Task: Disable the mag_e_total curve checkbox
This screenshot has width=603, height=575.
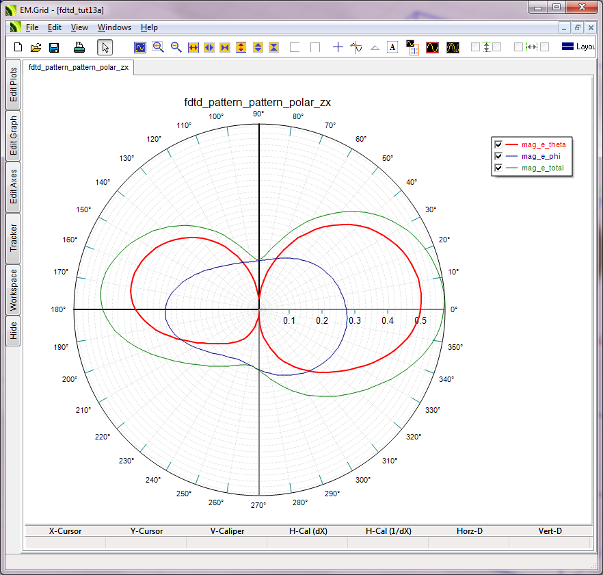Action: (x=498, y=168)
